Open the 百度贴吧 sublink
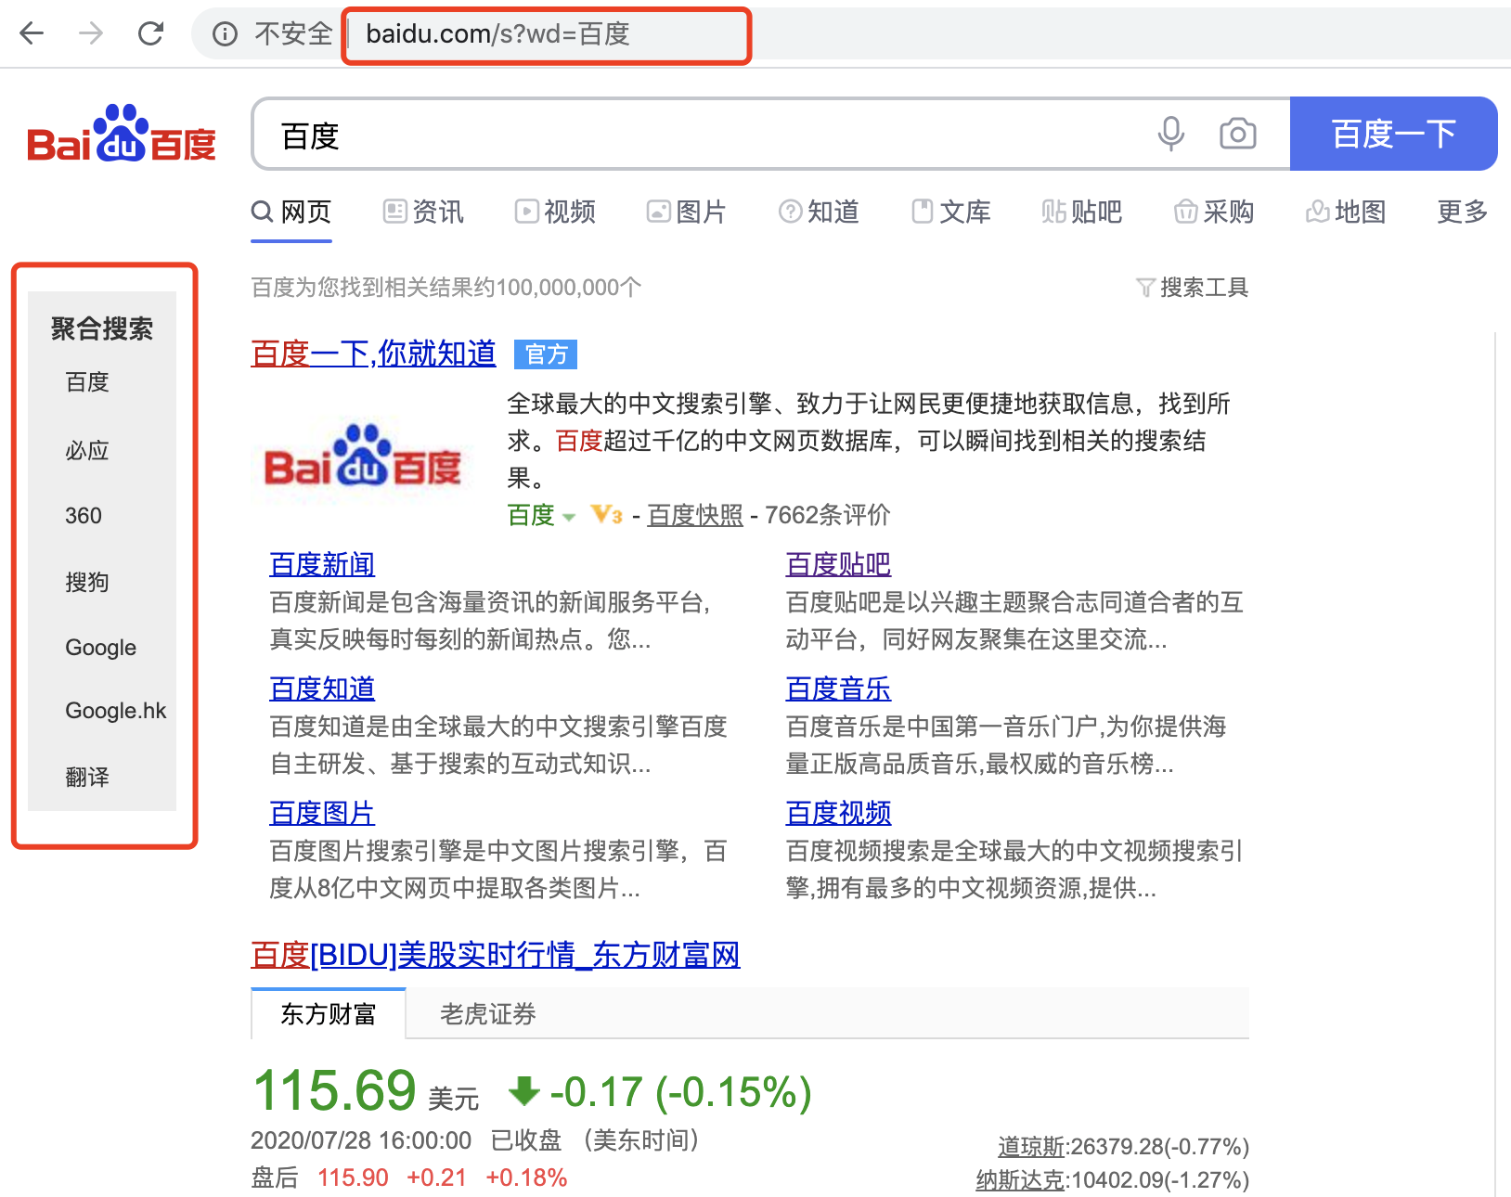The height and width of the screenshot is (1197, 1511). pyautogui.click(x=838, y=564)
